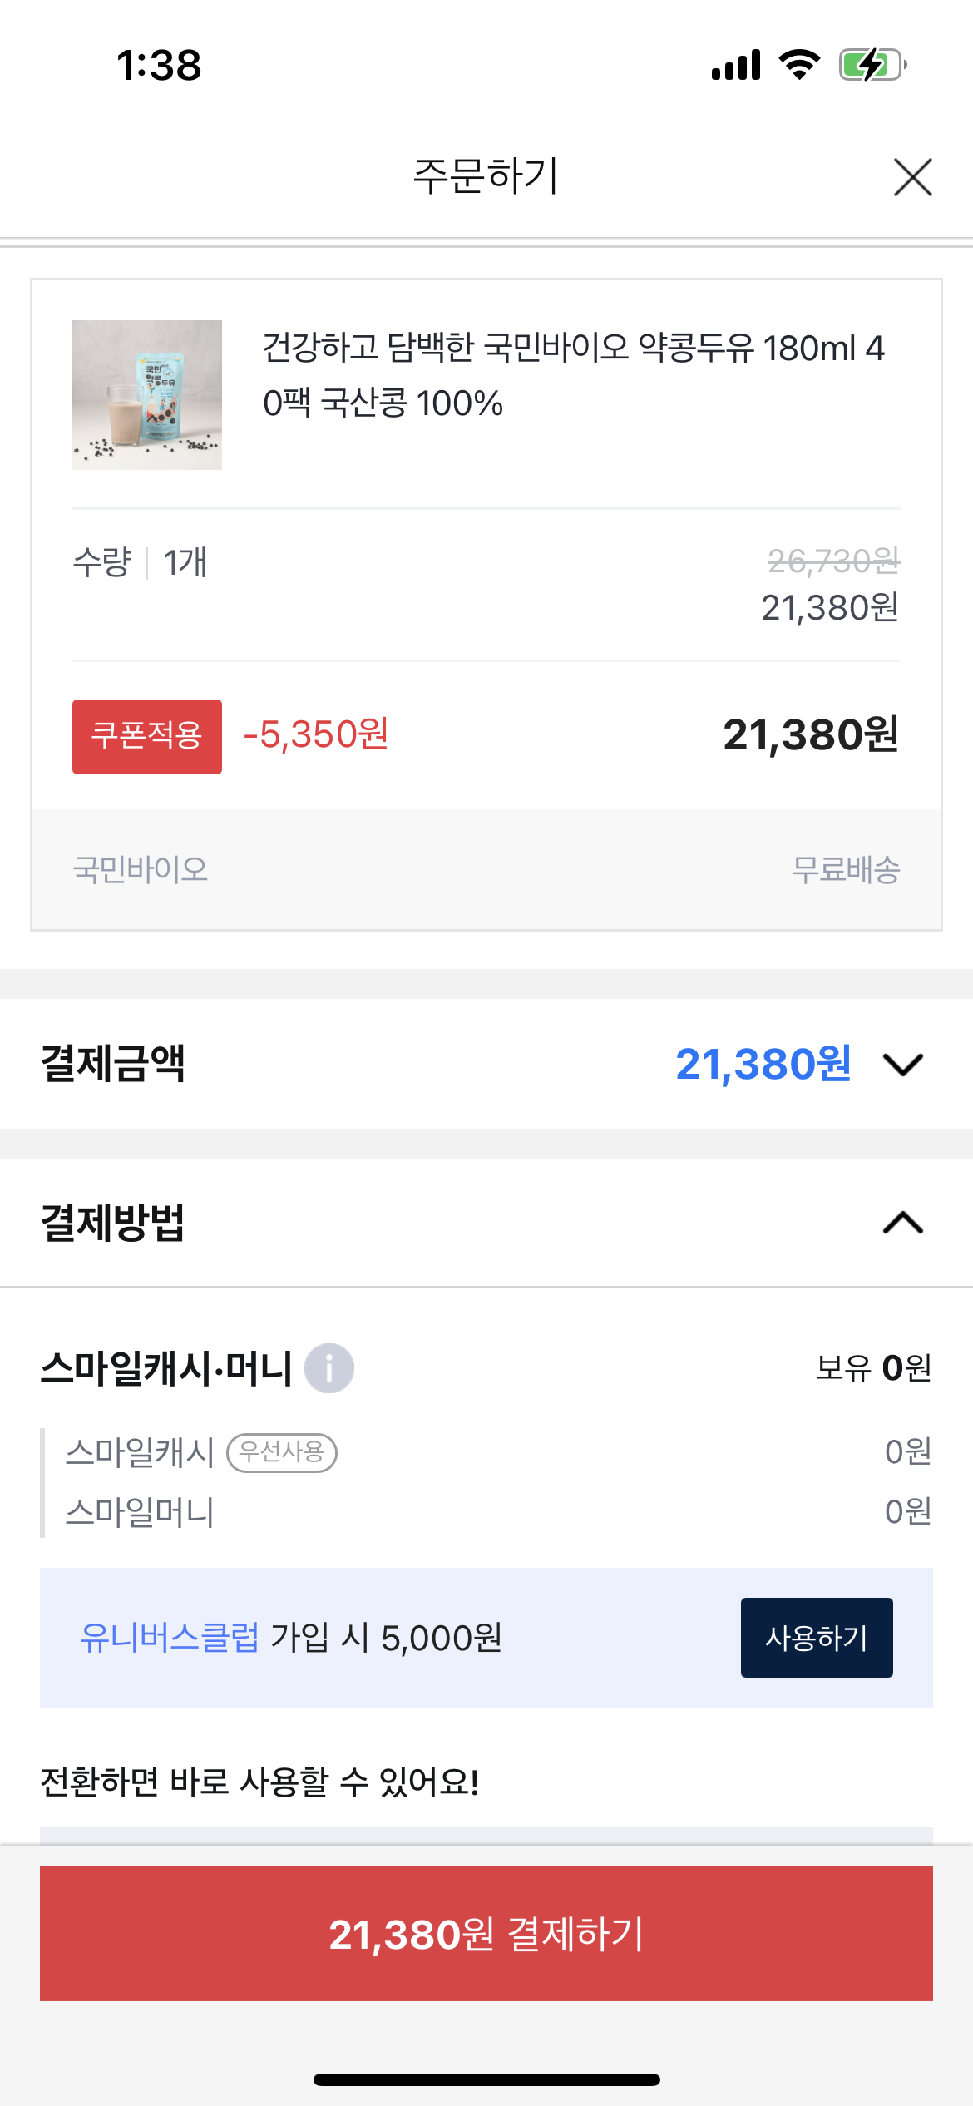Select the 스마일머니 row

(140, 1512)
